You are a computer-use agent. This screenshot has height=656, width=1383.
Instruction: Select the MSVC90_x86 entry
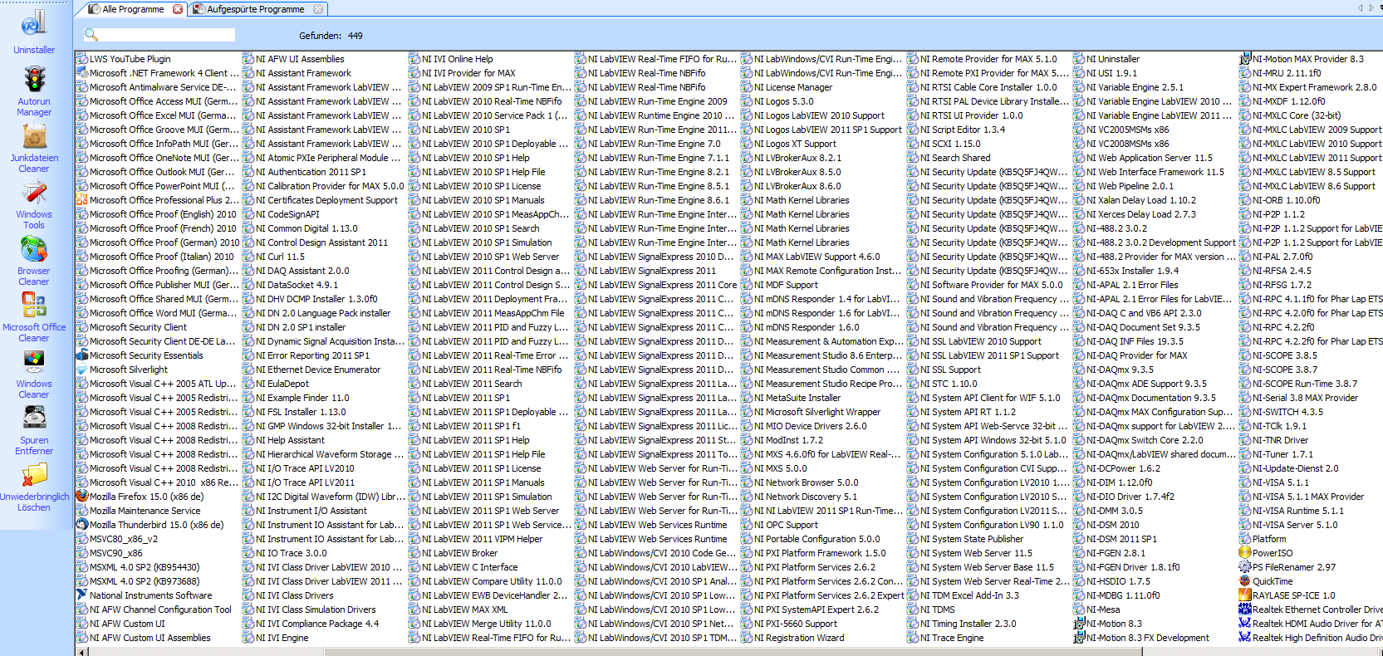click(x=115, y=553)
